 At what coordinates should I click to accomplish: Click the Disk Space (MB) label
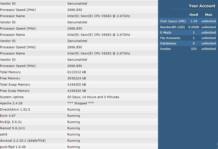[173, 21]
